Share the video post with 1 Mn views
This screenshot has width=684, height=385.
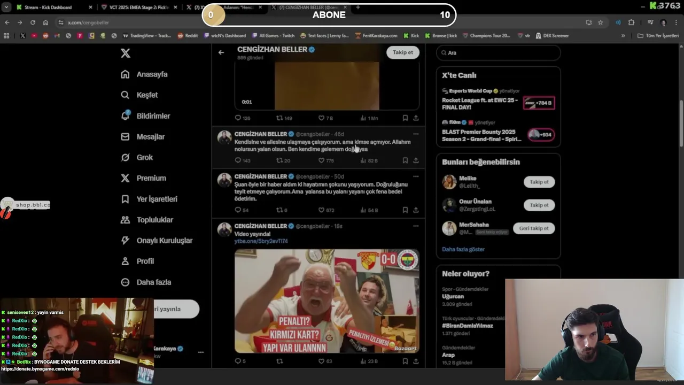(416, 118)
